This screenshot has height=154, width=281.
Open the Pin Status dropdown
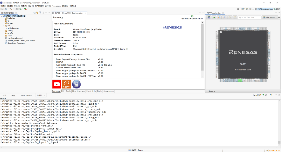coord(270,17)
